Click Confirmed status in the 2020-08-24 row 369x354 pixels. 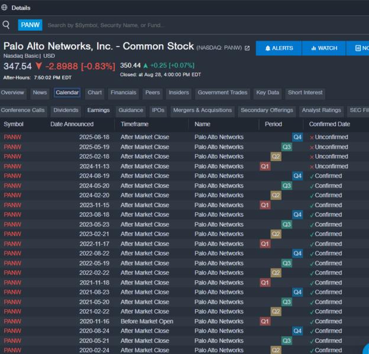point(326,331)
